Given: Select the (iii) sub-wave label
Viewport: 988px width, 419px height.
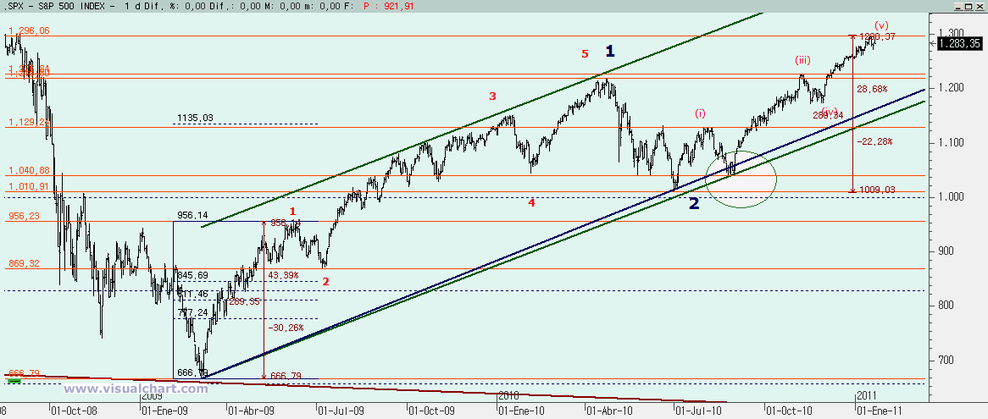Looking at the screenshot, I should pyautogui.click(x=802, y=60).
